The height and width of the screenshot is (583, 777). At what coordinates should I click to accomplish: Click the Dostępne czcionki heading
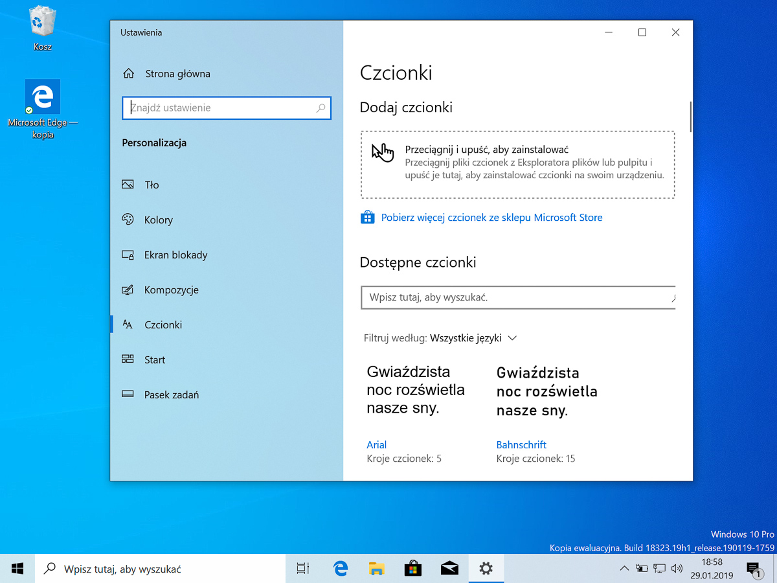[418, 262]
